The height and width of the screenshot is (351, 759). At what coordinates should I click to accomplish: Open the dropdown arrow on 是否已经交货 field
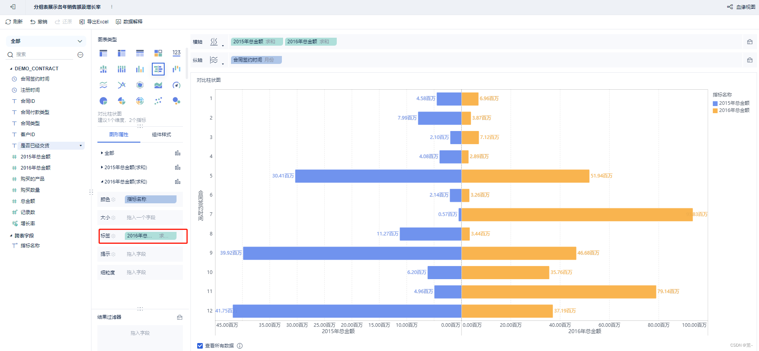click(81, 146)
